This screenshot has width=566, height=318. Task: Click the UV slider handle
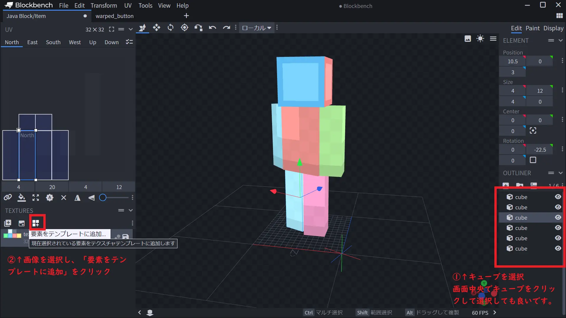tap(103, 198)
